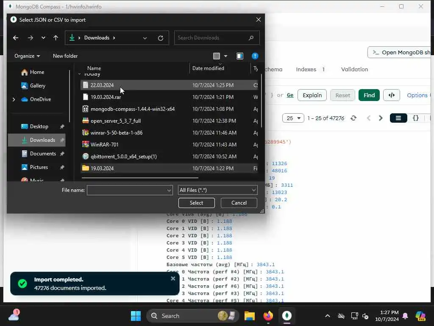Open the 25 per-page dropdown
The image size is (434, 326).
pyautogui.click(x=293, y=118)
